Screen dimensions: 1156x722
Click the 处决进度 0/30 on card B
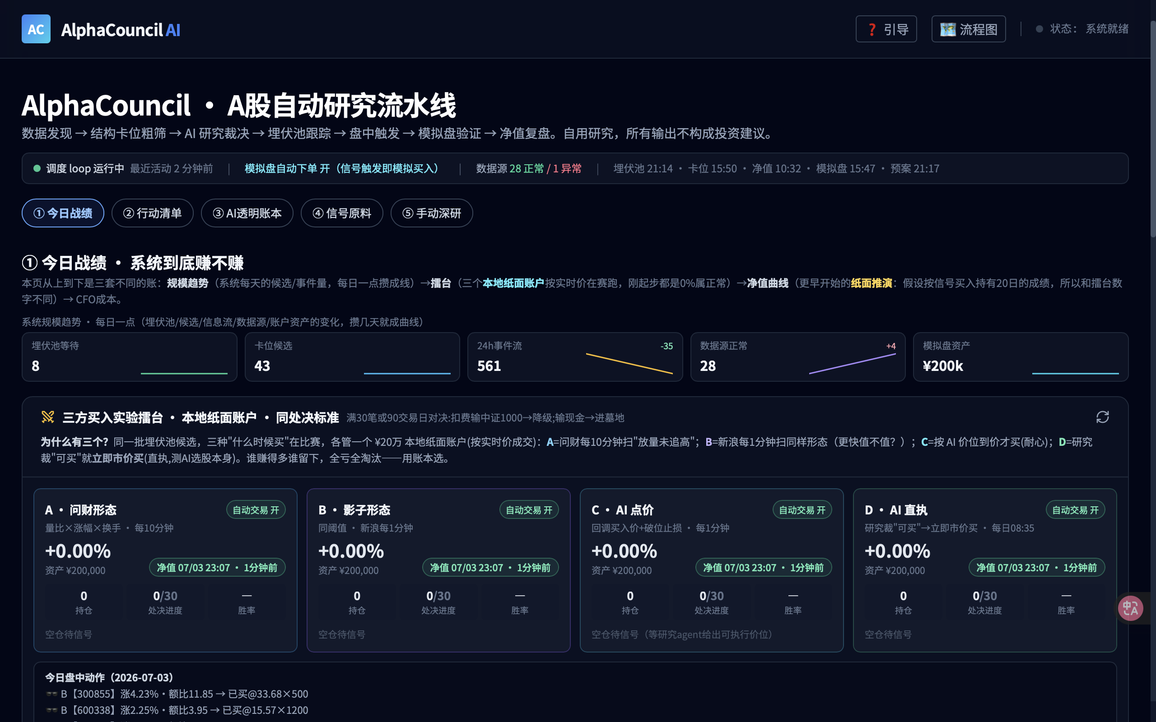point(438,602)
